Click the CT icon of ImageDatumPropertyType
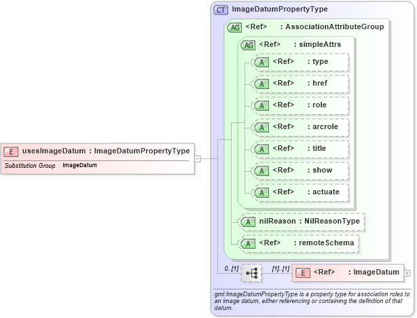The image size is (417, 318). (221, 10)
